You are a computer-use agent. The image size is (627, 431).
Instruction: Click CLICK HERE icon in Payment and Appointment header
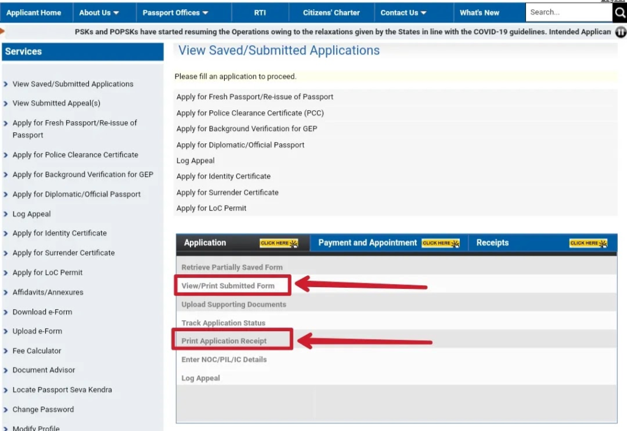tap(441, 242)
